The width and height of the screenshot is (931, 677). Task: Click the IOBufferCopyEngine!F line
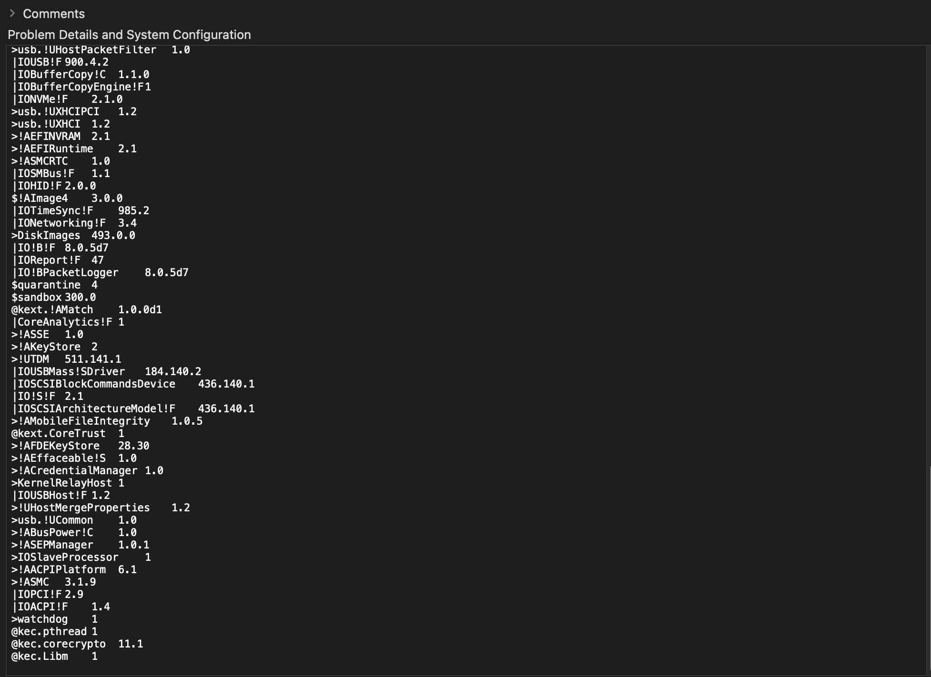click(x=81, y=87)
